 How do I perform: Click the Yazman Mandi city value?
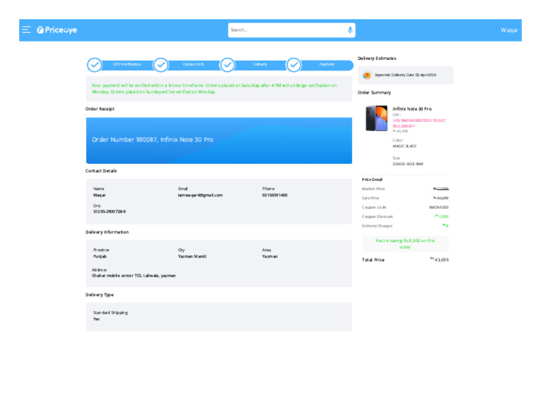(x=192, y=257)
